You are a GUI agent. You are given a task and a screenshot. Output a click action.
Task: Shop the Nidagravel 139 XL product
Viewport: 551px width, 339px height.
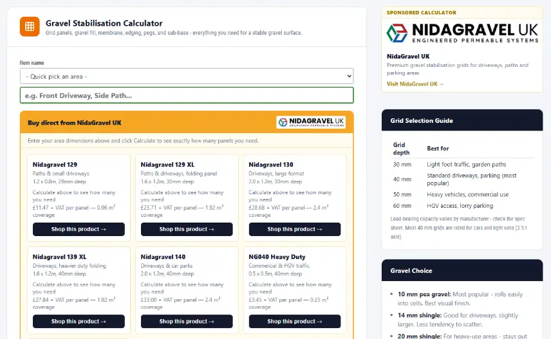click(79, 321)
